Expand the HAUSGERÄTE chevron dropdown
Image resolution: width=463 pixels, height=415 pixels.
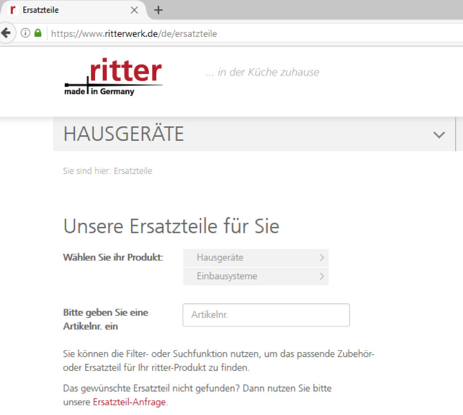(439, 134)
